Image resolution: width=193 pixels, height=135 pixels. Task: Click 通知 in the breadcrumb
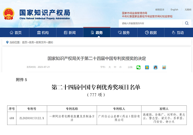click(x=50, y=42)
